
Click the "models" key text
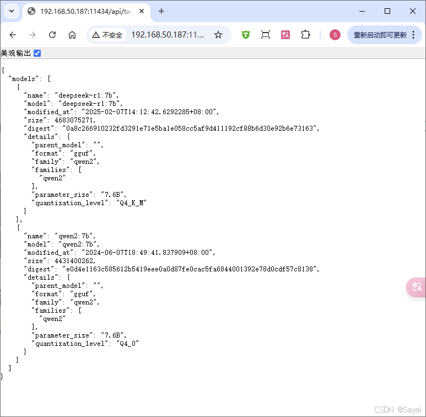tap(24, 79)
